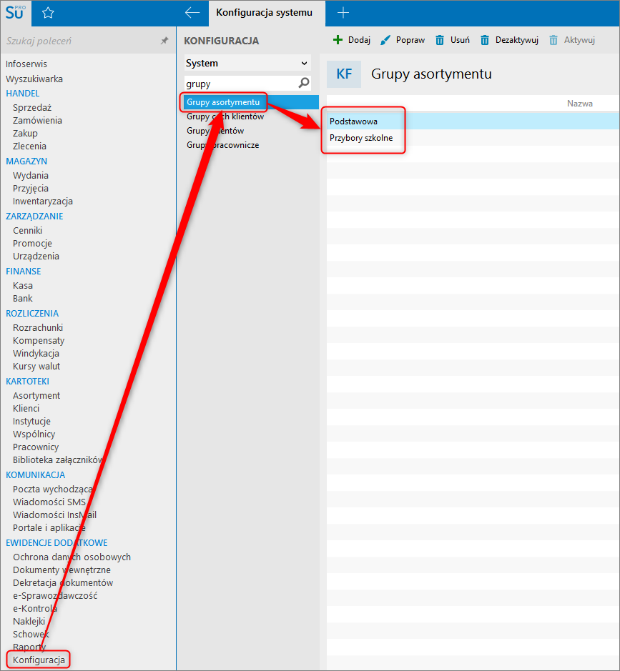Click the MAGAZYN section header
Viewport: 620px width, 671px height.
pyautogui.click(x=26, y=161)
